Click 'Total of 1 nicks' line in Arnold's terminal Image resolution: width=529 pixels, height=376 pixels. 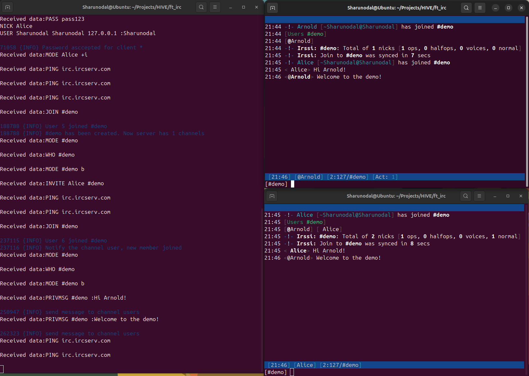click(393, 48)
